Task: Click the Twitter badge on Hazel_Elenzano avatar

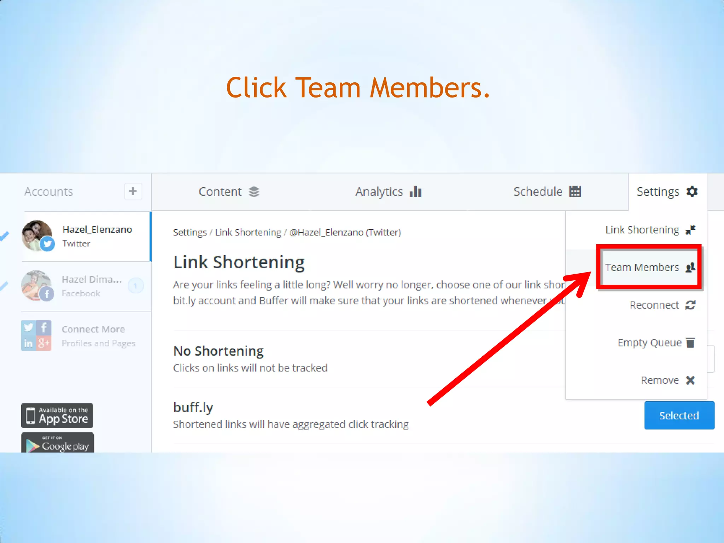Action: pos(47,244)
